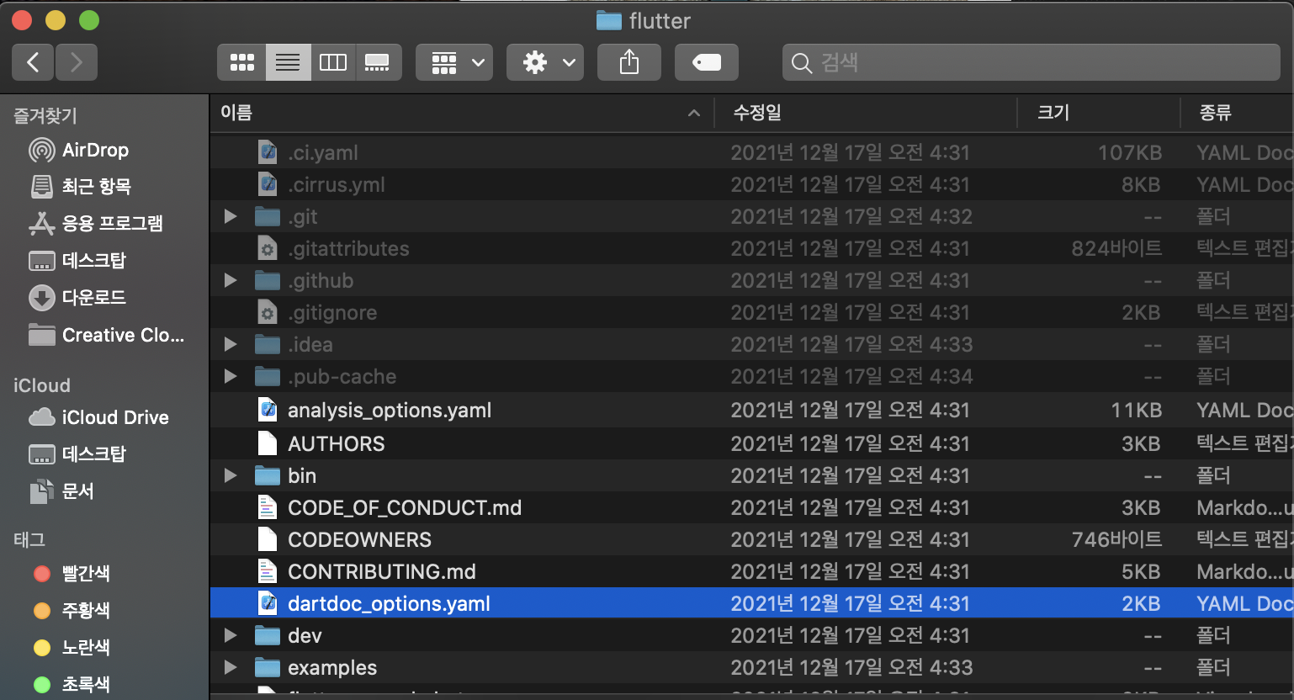
Task: Go back with the left chevron button
Action: (x=34, y=62)
